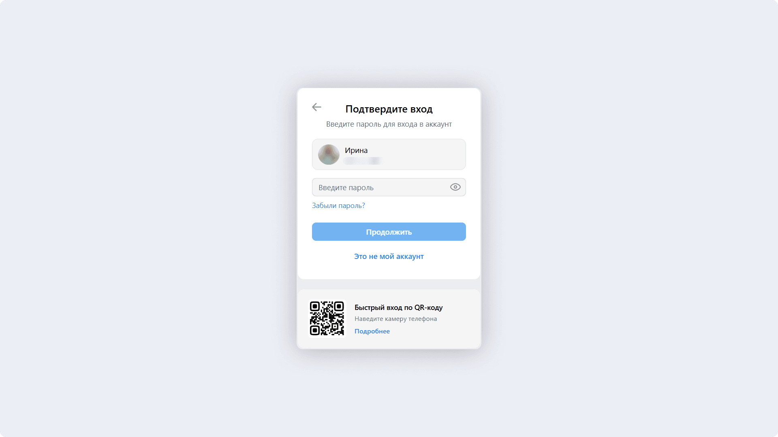Screen dimensions: 778x437
Task: Open the Подробнее link
Action: tap(372, 331)
